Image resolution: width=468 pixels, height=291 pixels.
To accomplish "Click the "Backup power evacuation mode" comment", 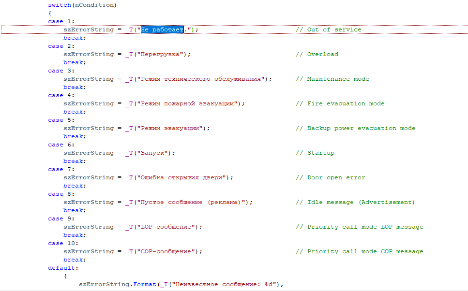I will pyautogui.click(x=361, y=129).
